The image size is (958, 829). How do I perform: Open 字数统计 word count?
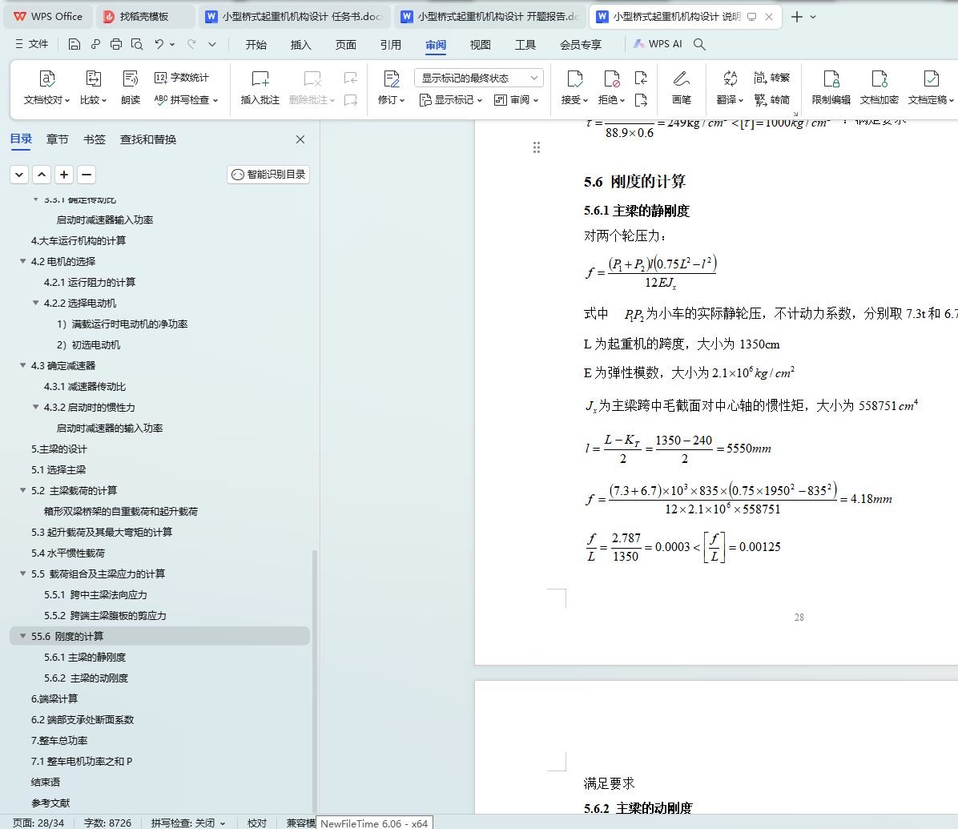click(x=182, y=78)
